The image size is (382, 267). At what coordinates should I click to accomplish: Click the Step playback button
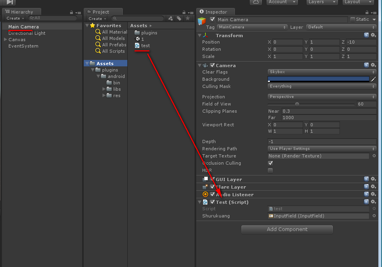[x=10, y=2]
